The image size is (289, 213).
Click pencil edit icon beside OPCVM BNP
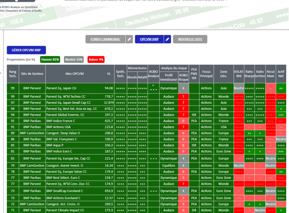tap(167, 39)
